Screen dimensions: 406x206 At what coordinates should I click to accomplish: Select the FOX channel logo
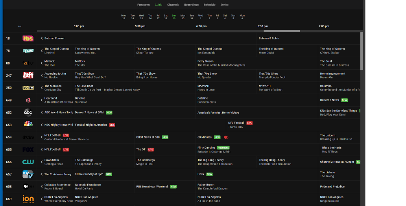coord(28,149)
